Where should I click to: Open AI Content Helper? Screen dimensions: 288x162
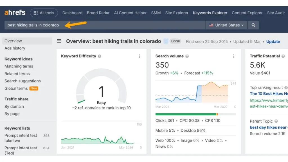click(130, 13)
